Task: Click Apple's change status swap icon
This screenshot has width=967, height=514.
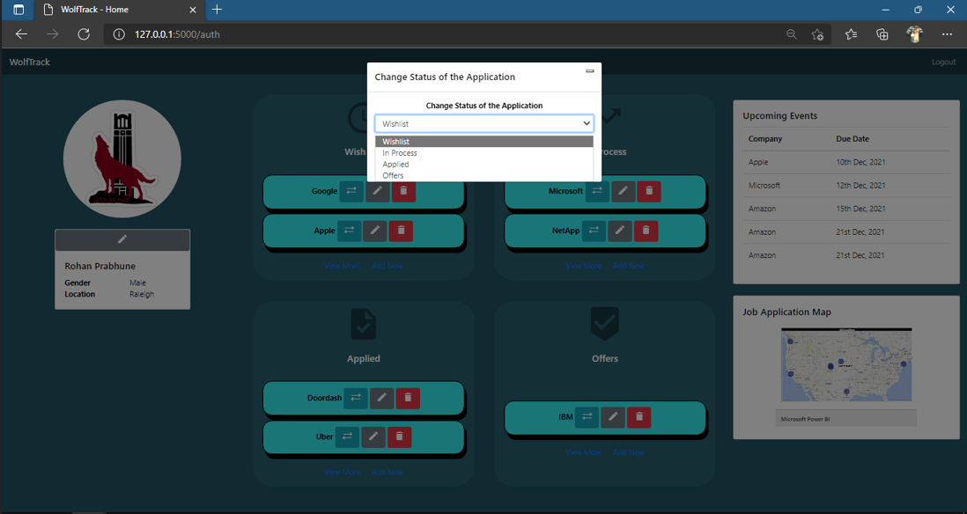Action: pyautogui.click(x=349, y=231)
